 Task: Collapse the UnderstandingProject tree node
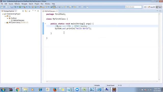[3, 14]
